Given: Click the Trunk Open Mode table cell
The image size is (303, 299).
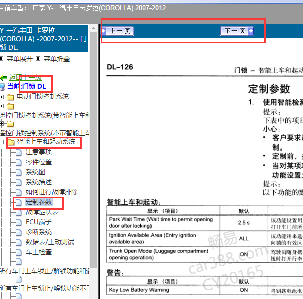Looking at the screenshot, I should pyautogui.click(x=163, y=254).
